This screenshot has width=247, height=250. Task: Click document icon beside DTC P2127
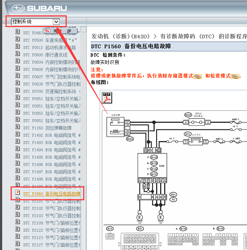pyautogui.click(x=18, y=244)
